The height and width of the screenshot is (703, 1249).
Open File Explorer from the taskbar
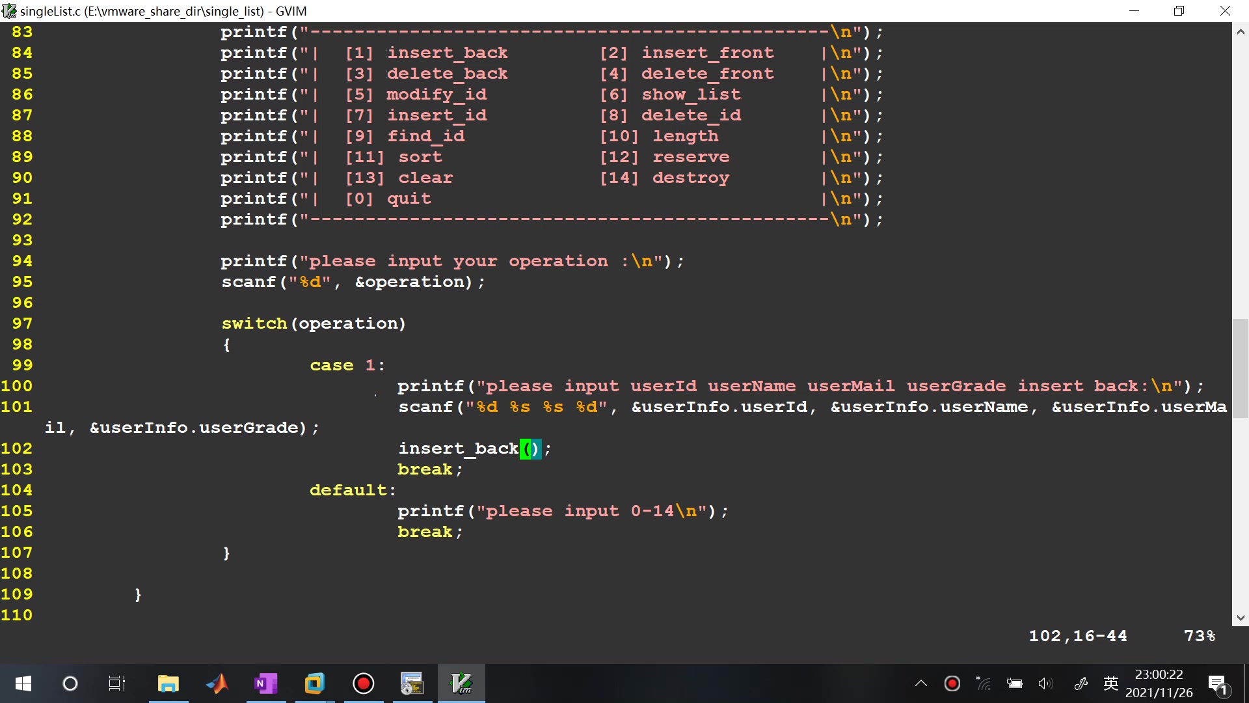168,683
